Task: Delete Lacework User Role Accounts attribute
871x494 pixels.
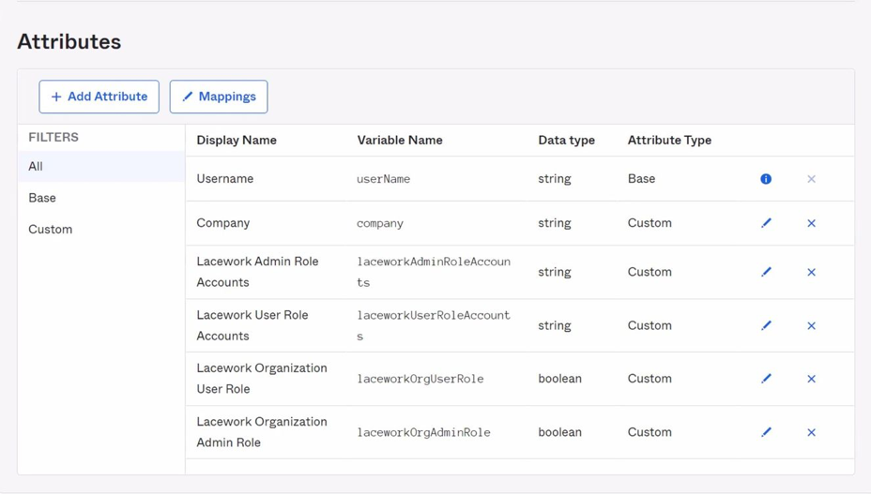Action: pos(811,325)
